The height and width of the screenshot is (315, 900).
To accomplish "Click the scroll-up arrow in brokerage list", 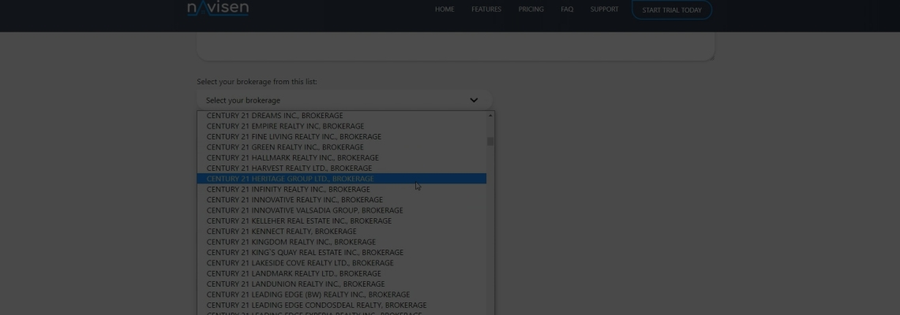I will pyautogui.click(x=490, y=116).
